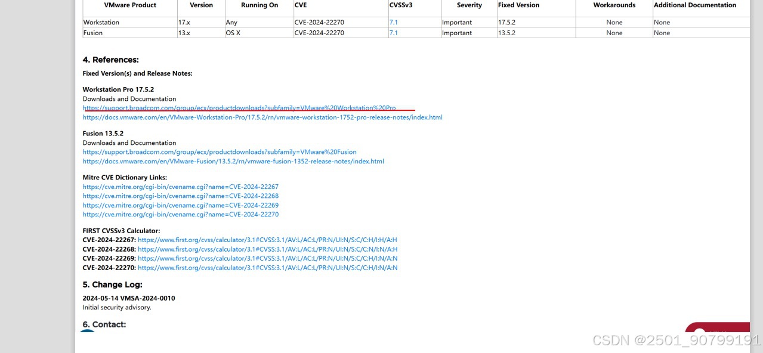Click the '5. Change Log:' heading

[112, 284]
